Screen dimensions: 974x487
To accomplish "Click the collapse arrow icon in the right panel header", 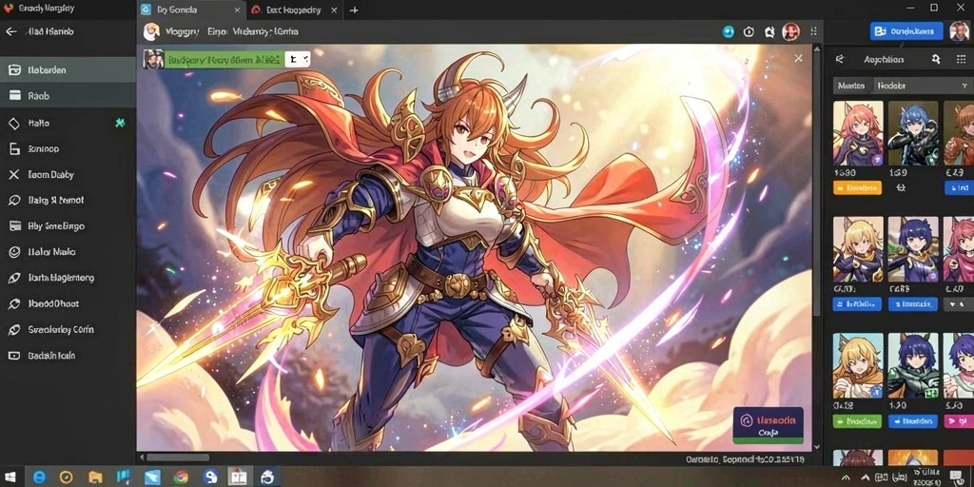I will click(840, 59).
